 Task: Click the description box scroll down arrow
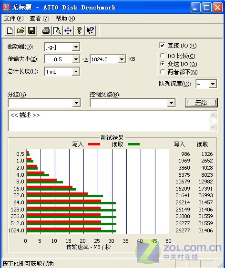pyautogui.click(x=213, y=127)
